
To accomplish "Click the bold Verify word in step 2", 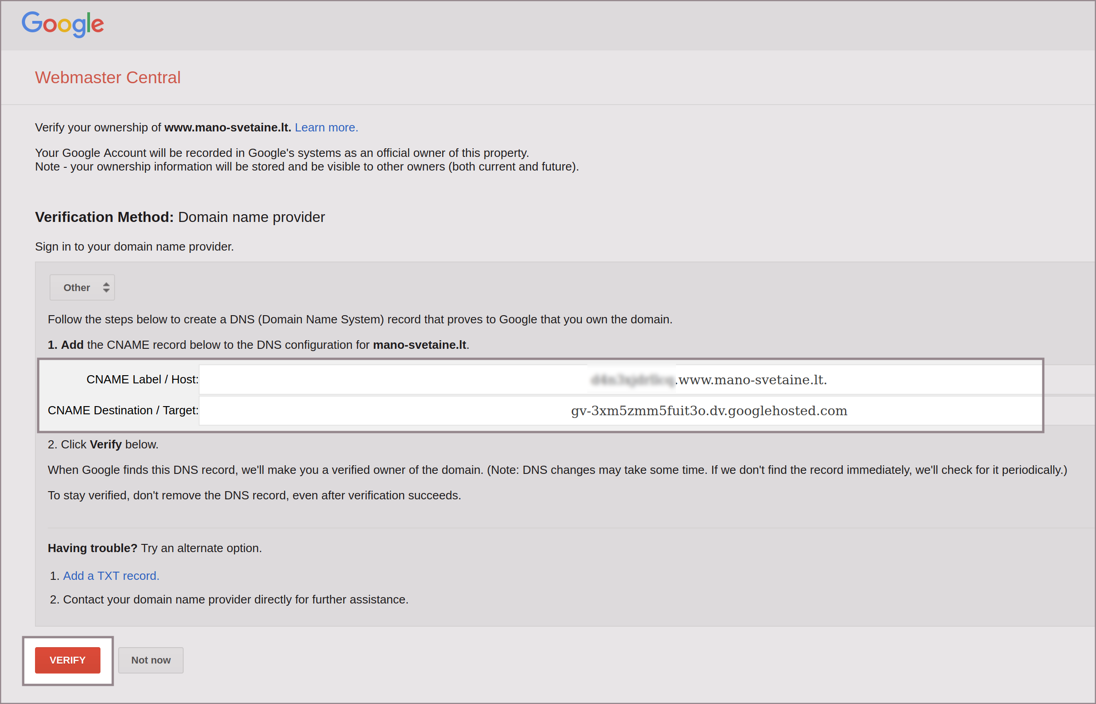I will (105, 445).
